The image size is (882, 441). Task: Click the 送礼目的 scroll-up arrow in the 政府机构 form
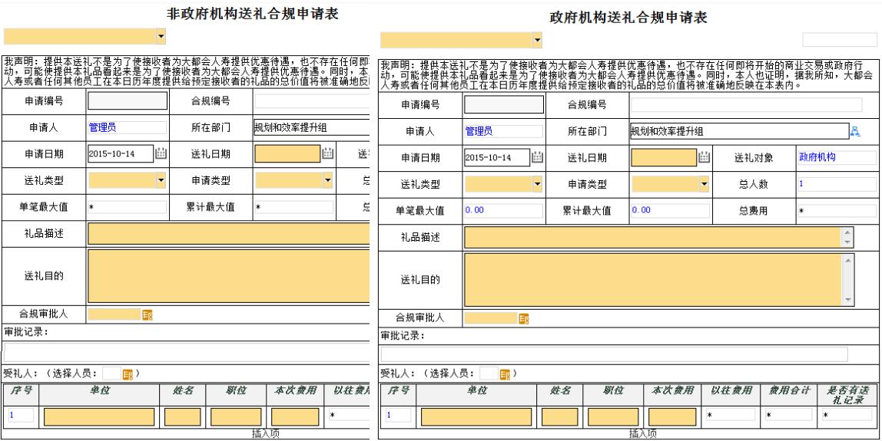(x=847, y=259)
